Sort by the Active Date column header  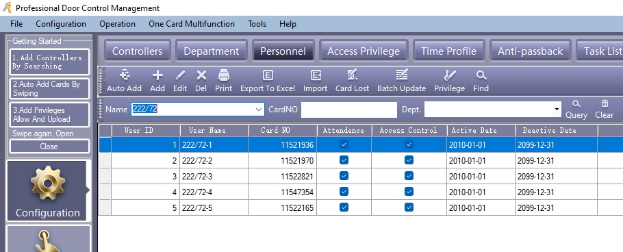(x=481, y=130)
